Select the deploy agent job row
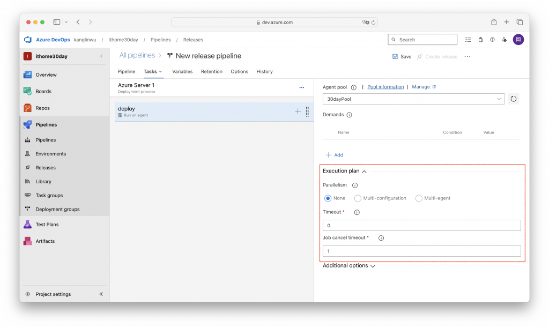 pyautogui.click(x=214, y=111)
